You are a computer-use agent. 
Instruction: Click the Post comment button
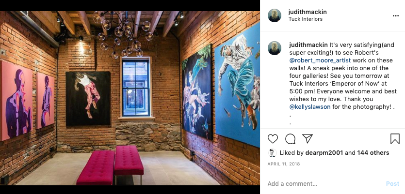tap(392, 184)
